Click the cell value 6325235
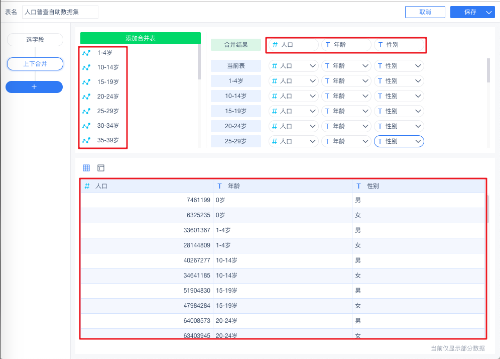 [198, 215]
